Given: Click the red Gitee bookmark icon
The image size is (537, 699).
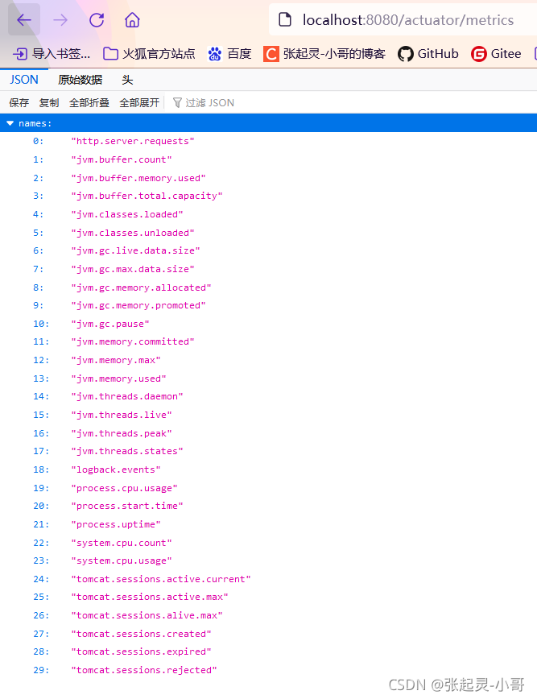Looking at the screenshot, I should [x=478, y=54].
